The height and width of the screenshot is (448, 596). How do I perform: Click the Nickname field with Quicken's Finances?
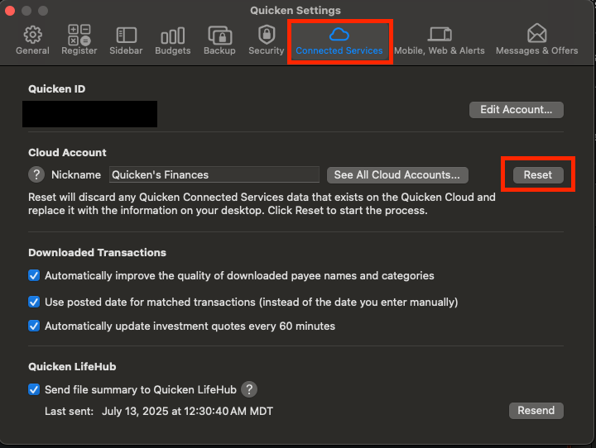tap(214, 174)
